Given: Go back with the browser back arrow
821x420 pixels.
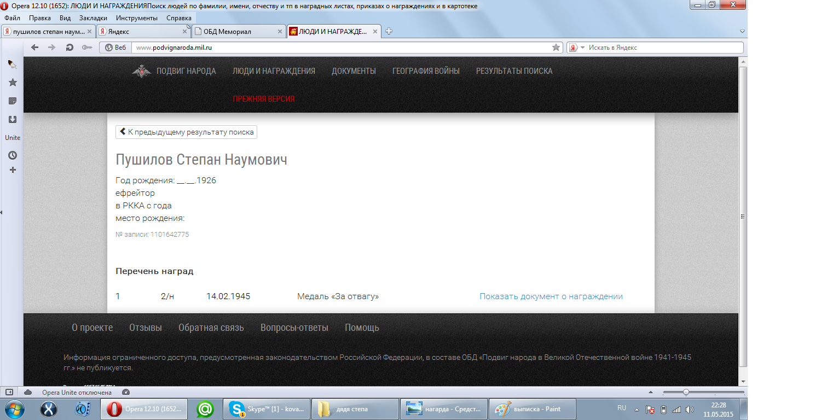Looking at the screenshot, I should (35, 48).
